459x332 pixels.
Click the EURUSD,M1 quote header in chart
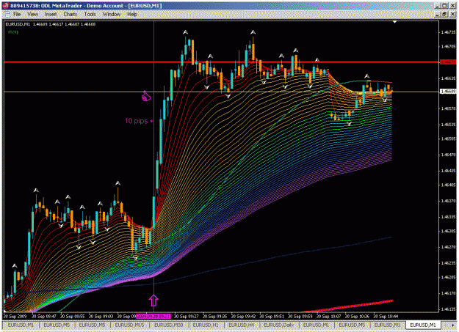(x=51, y=24)
